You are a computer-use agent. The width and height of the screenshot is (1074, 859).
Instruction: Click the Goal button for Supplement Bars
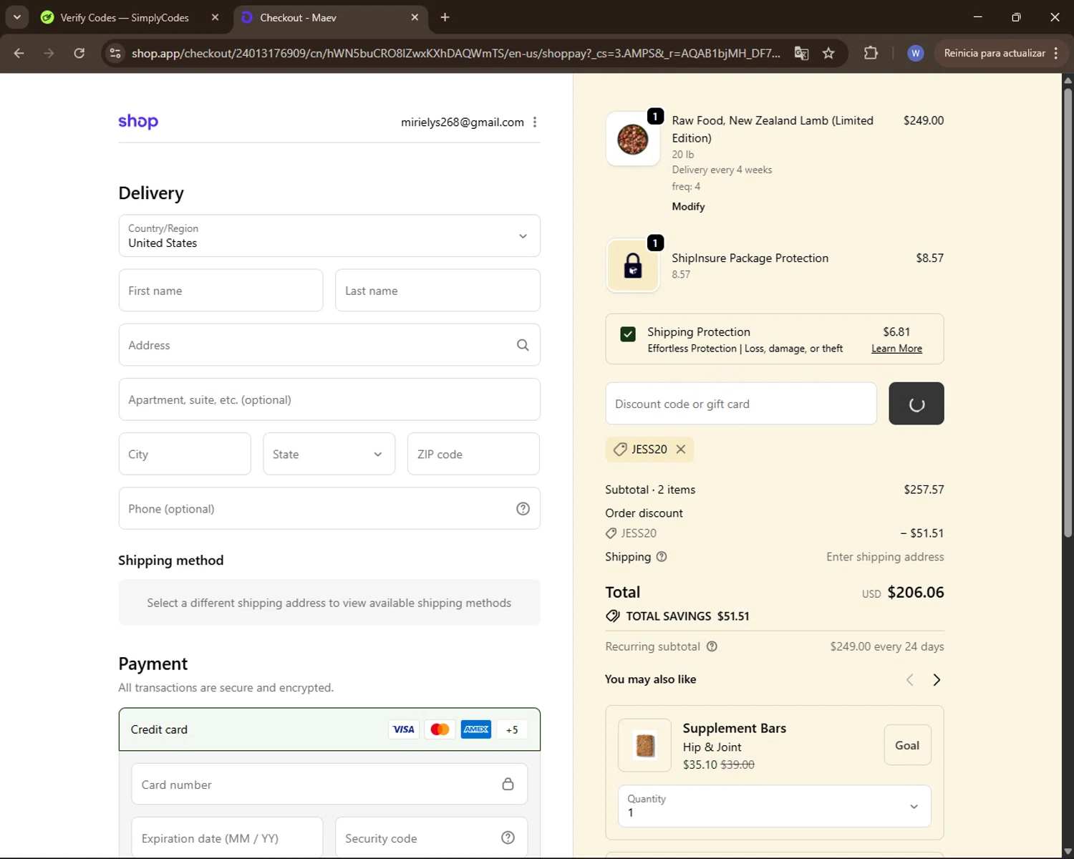pyautogui.click(x=907, y=745)
